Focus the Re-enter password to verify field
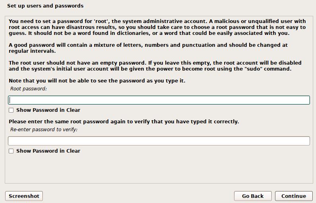This screenshot has width=316, height=203. point(159,141)
